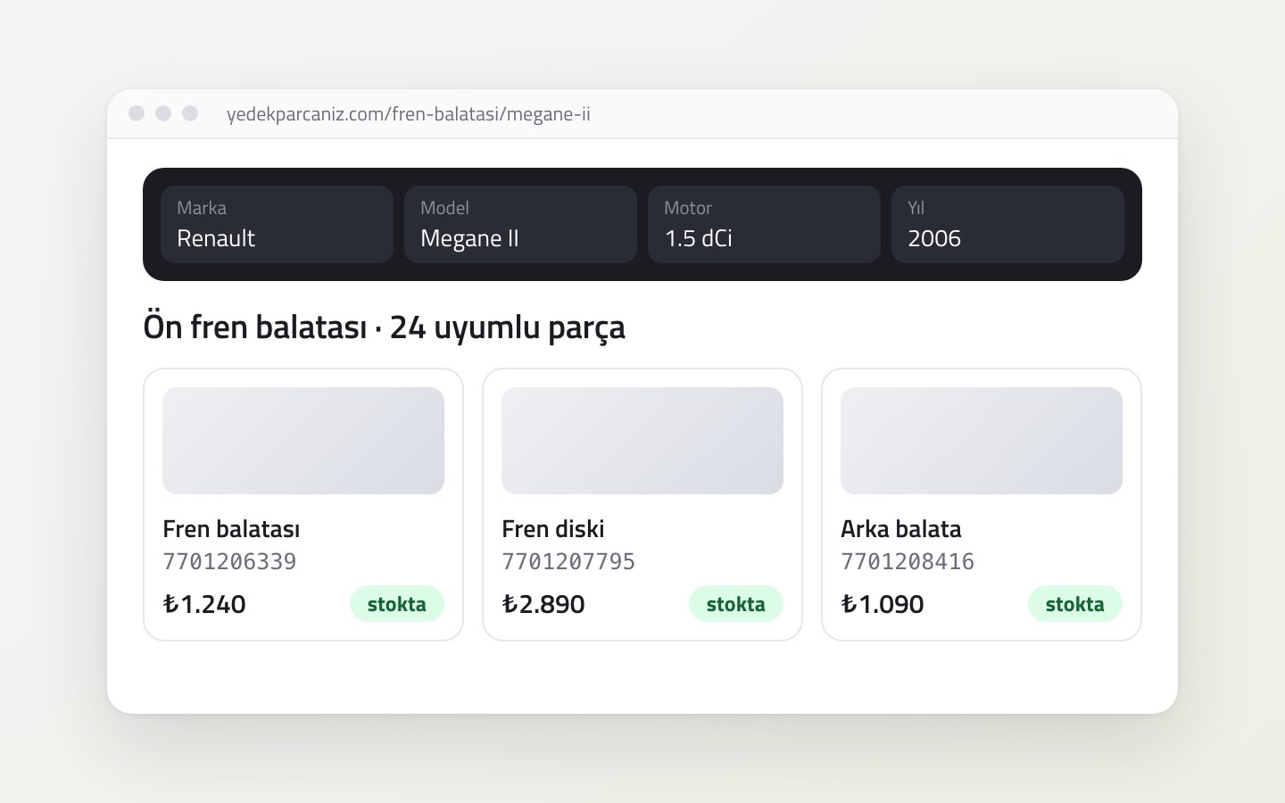Click the address bar URL yedekparcaniz.com

click(x=409, y=114)
